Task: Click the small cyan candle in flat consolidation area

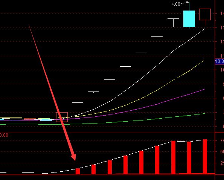Action: pos(46,120)
